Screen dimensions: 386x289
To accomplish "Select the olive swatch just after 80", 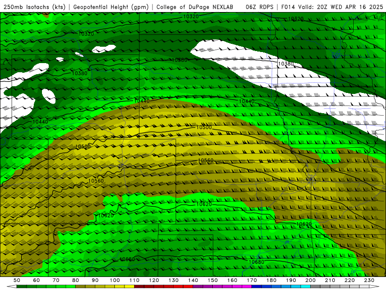I will pyautogui.click(x=80, y=286).
